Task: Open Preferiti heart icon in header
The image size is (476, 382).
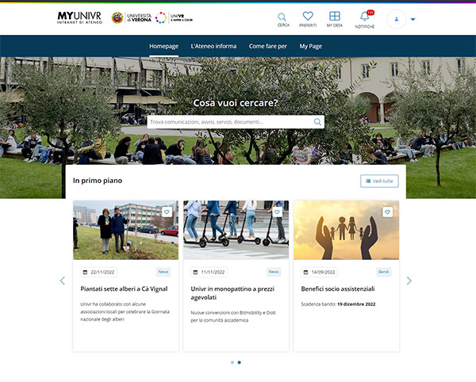Action: click(308, 18)
